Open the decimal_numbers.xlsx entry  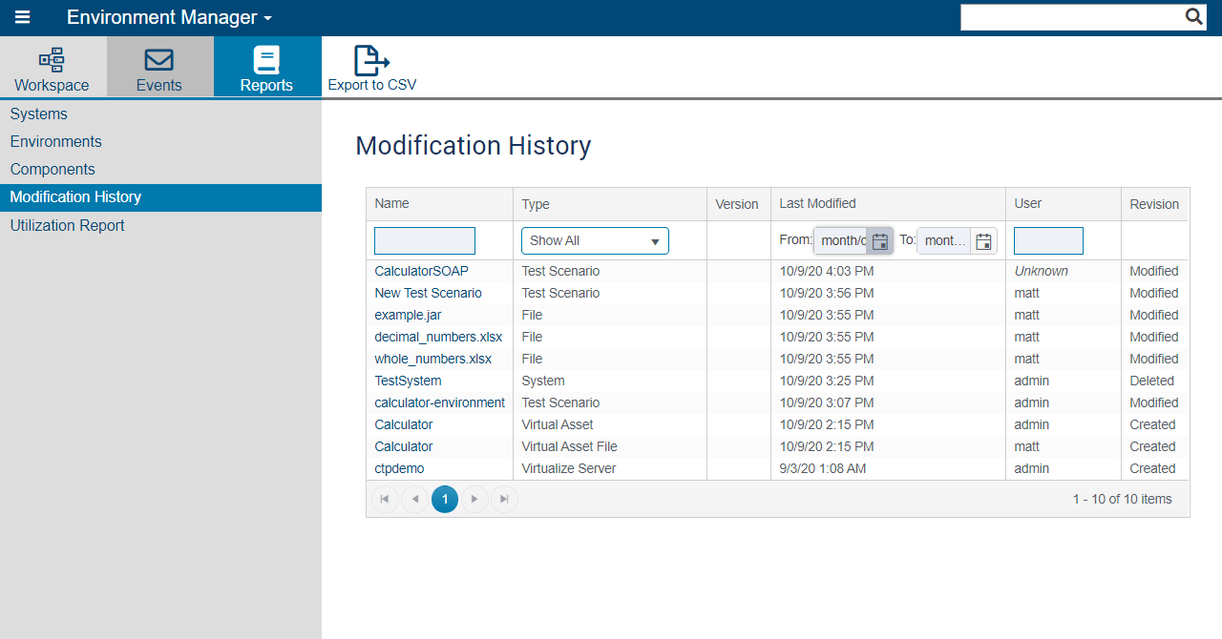point(438,337)
